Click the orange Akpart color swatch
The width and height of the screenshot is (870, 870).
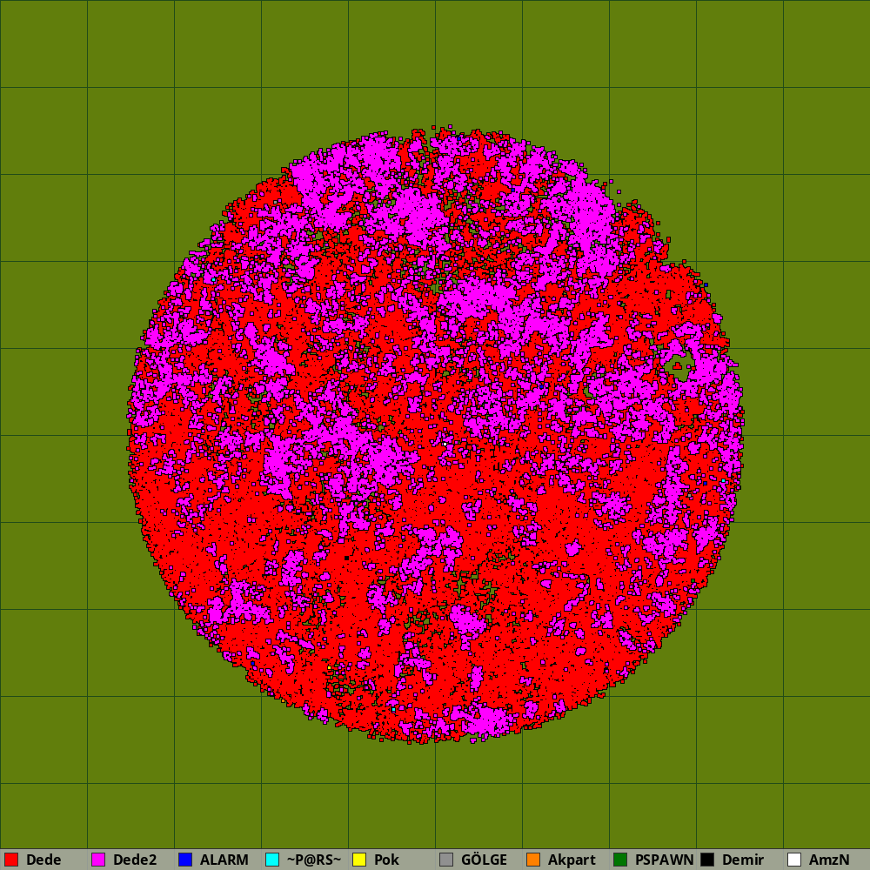point(533,860)
